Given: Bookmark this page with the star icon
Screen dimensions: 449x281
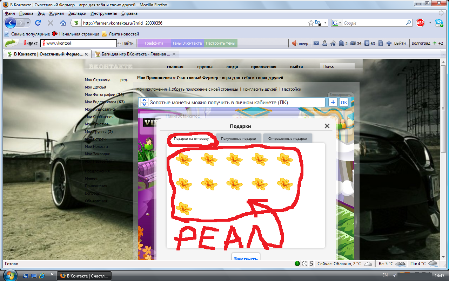Looking at the screenshot, I should point(311,23).
